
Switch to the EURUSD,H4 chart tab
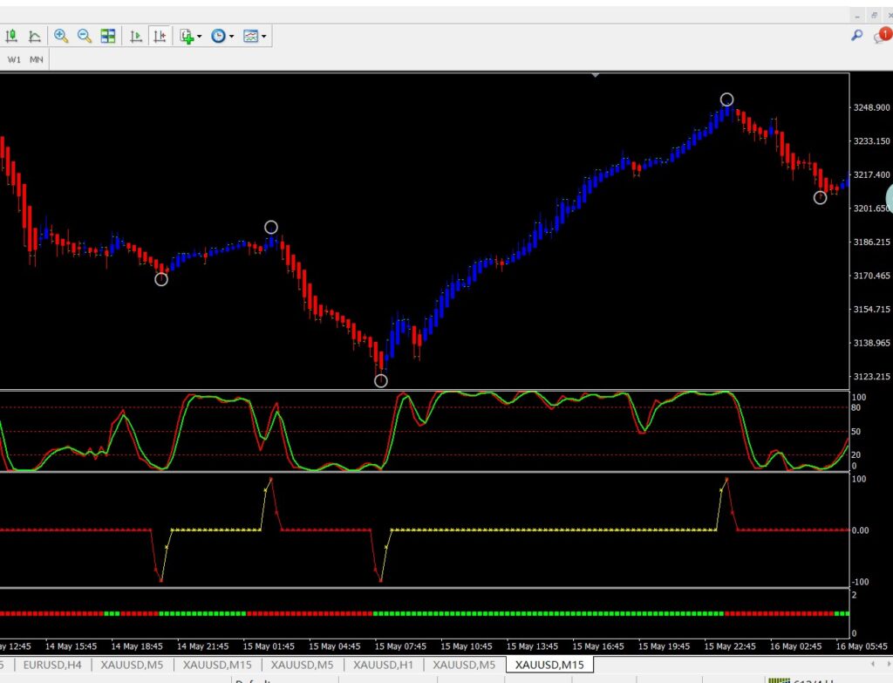[x=52, y=665]
